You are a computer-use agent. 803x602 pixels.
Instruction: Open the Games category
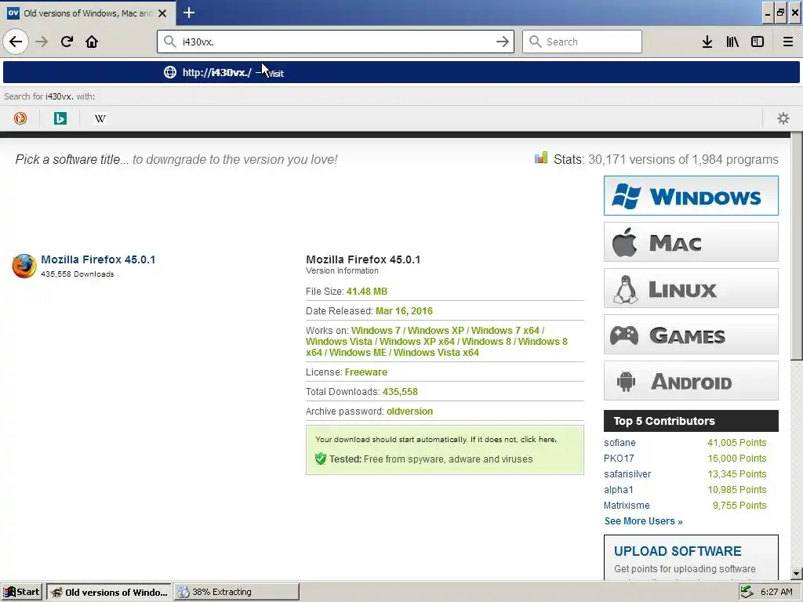click(691, 334)
